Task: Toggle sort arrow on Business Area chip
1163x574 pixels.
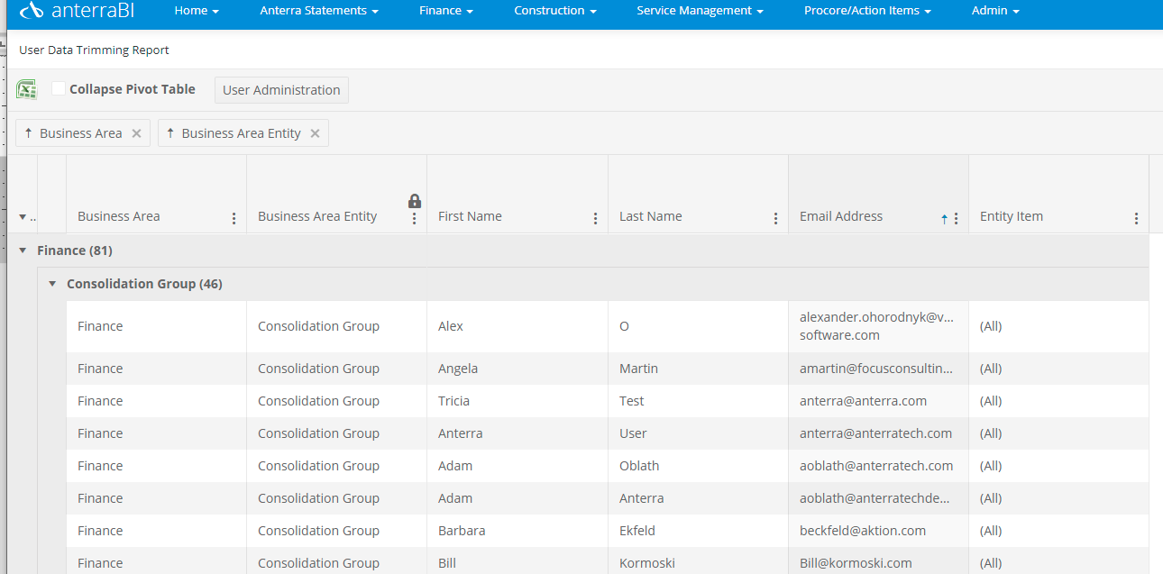Action: [x=28, y=133]
